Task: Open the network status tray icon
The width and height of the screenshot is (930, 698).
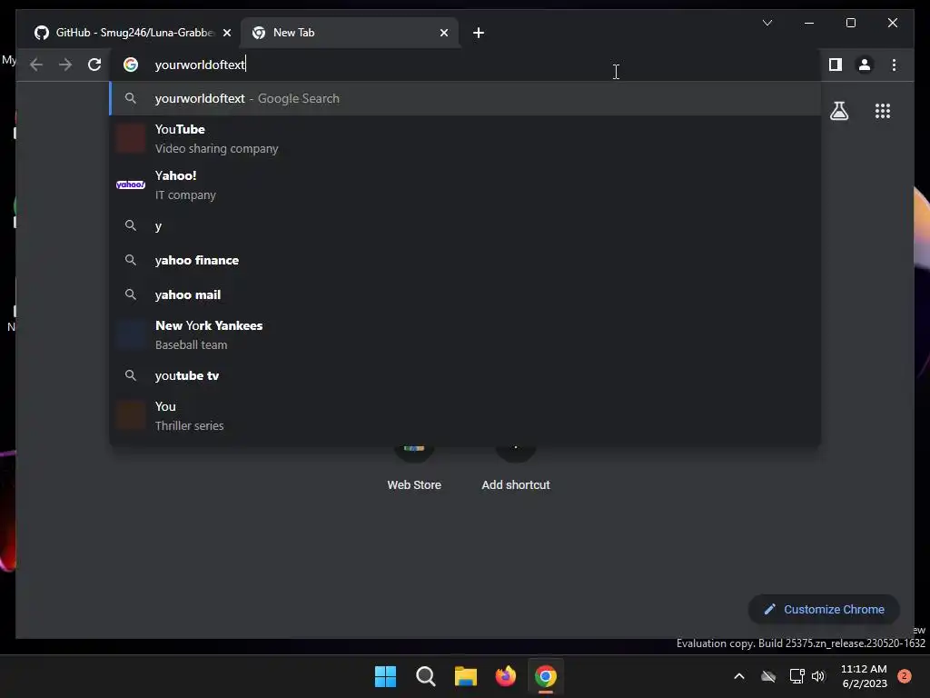Action: (796, 676)
